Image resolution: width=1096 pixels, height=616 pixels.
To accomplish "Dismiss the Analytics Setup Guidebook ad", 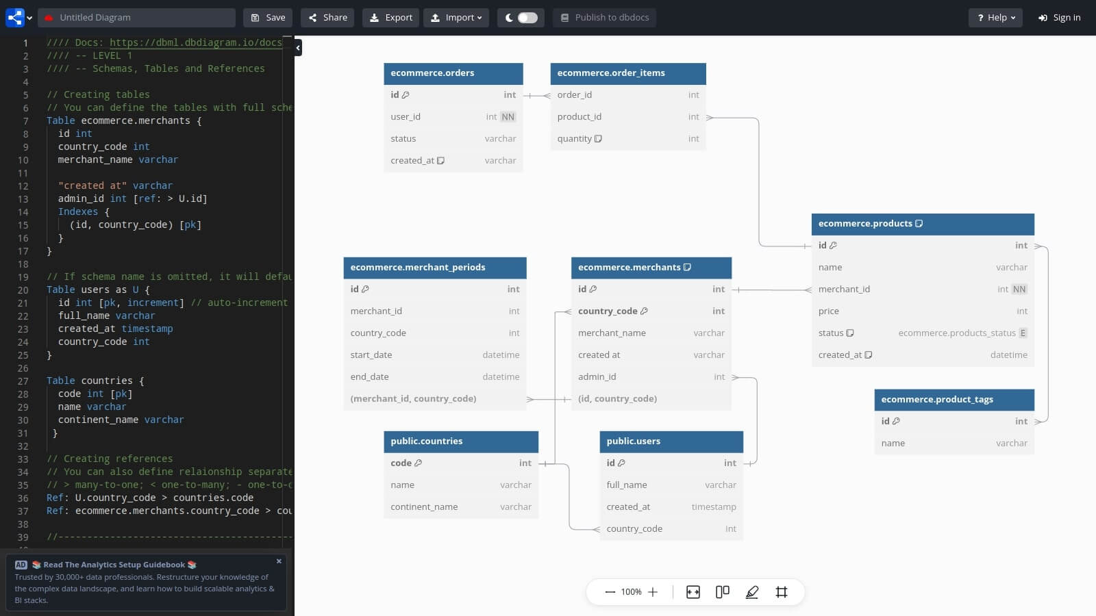I will (x=279, y=561).
